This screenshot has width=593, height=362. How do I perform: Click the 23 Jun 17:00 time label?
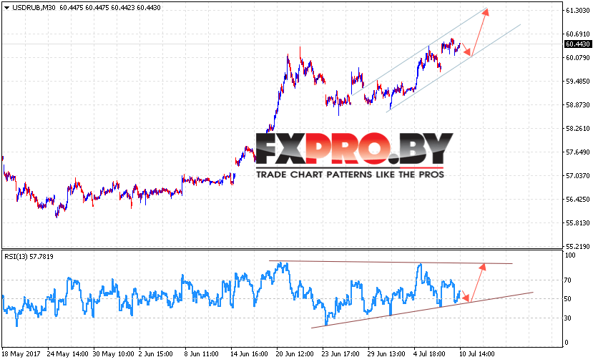coord(340,354)
